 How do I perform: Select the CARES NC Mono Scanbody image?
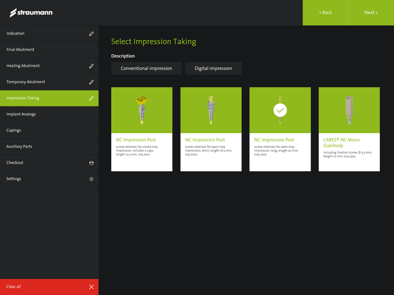[349, 110]
